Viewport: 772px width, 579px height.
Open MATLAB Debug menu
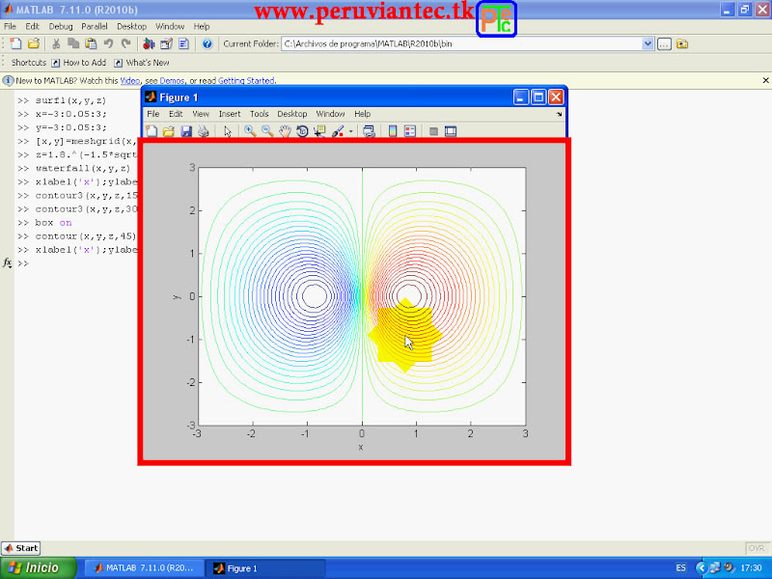(61, 27)
